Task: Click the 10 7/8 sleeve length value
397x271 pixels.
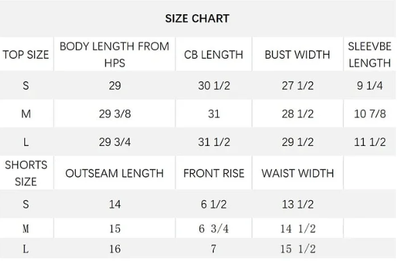Action: (x=370, y=114)
